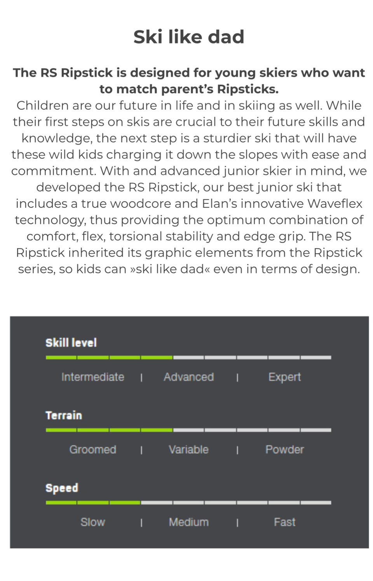The height and width of the screenshot is (581, 373).
Task: Click the "Ski like dad" heading
Action: [188, 37]
